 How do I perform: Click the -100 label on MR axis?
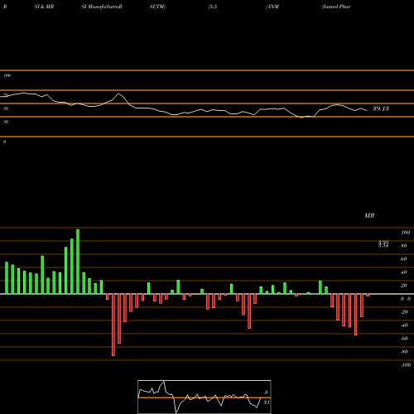406,365
